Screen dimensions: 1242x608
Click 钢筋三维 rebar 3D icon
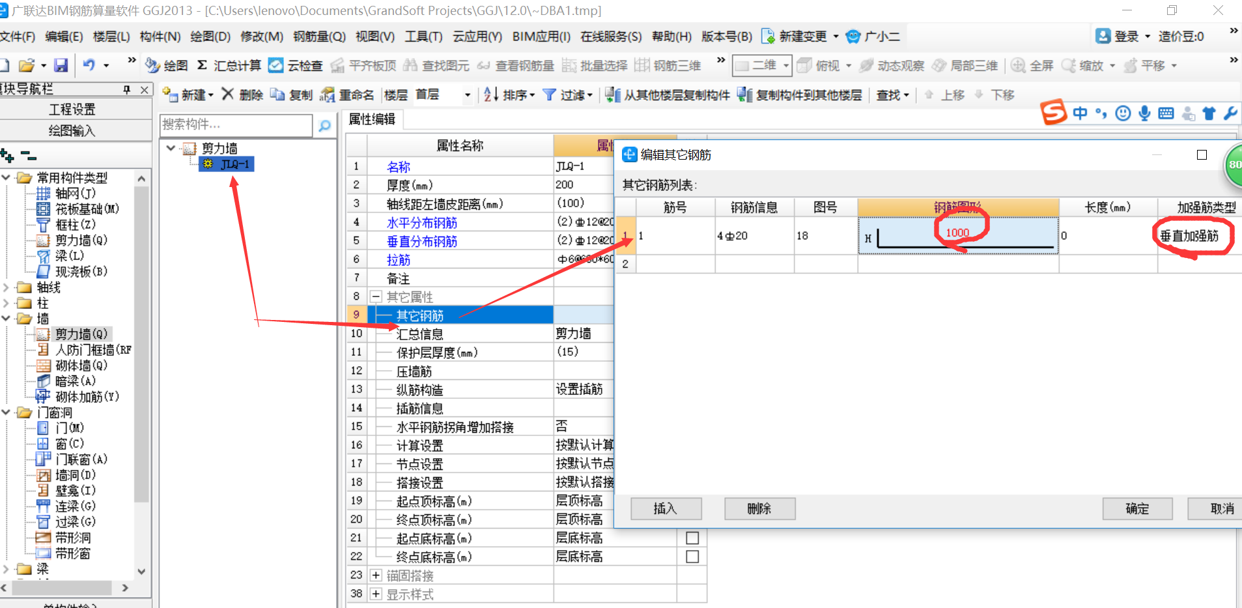[642, 65]
